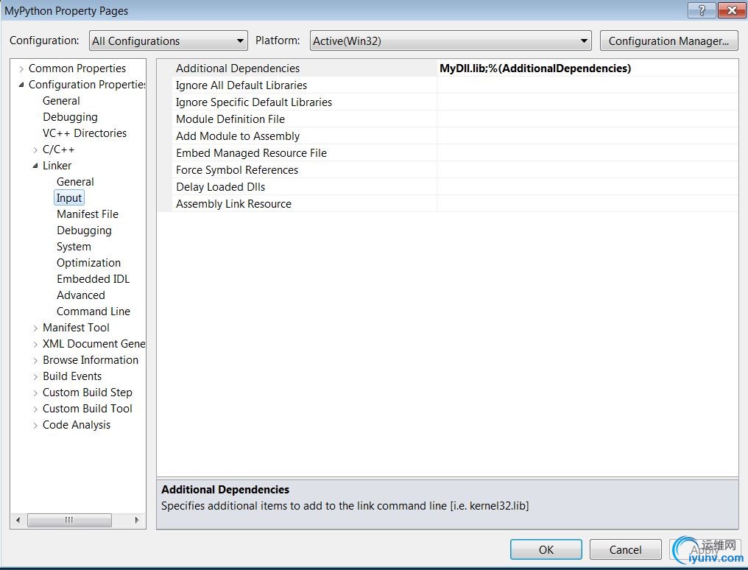Screen dimensions: 748x570
Task: Select Command Line under Linker
Action: [93, 312]
